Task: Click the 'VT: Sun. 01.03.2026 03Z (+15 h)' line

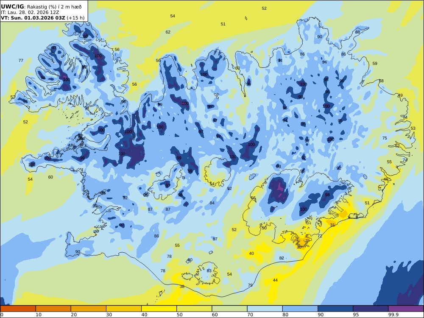Action: pyautogui.click(x=42, y=18)
